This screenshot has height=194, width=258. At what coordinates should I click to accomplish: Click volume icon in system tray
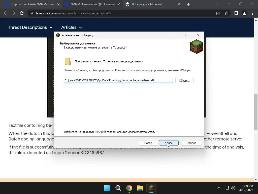click(x=233, y=188)
